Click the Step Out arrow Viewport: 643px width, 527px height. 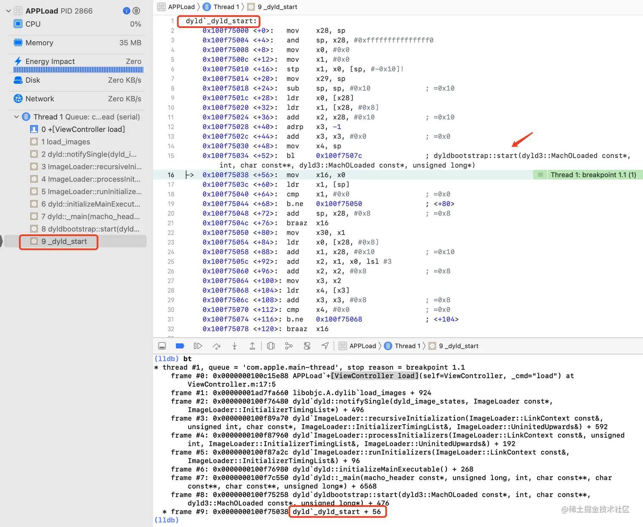click(x=252, y=346)
